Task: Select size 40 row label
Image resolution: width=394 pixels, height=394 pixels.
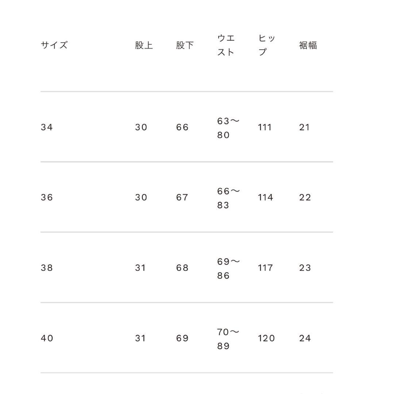Action: (47, 338)
